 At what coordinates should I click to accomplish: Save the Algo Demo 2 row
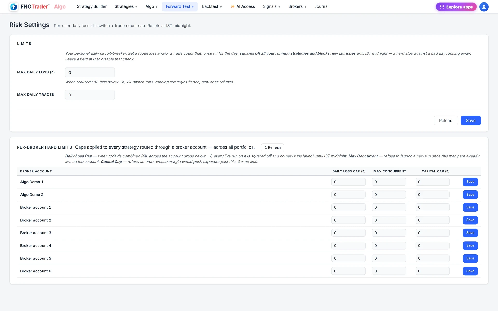click(470, 195)
